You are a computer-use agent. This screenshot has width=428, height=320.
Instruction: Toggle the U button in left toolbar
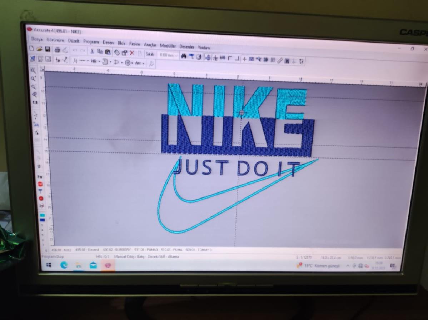39,166
